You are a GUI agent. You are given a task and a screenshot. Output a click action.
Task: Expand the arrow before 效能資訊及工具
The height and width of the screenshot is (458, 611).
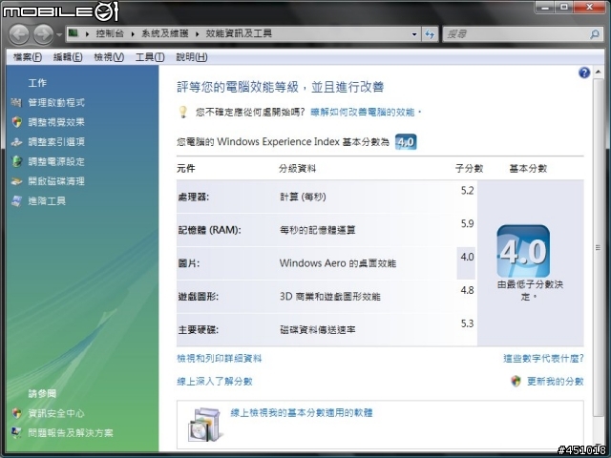[198, 34]
